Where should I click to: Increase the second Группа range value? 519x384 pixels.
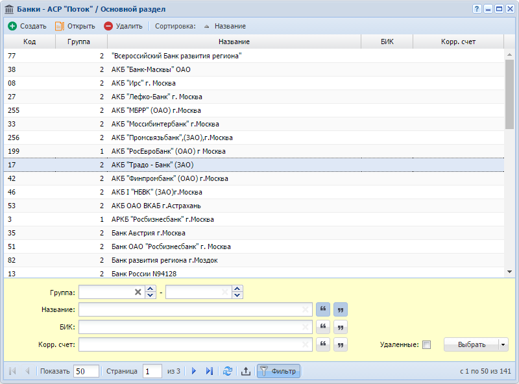(x=237, y=289)
